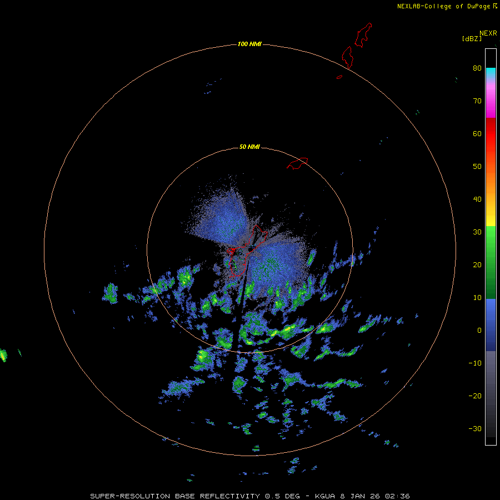Click the blue band of the color bar
The height and width of the screenshot is (500, 500).
coord(491,325)
